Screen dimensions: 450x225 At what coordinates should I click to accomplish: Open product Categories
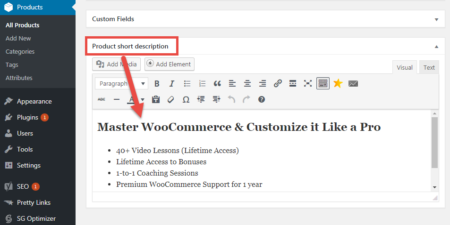coord(20,51)
